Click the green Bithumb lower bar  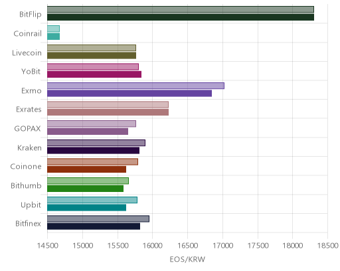[85, 189]
